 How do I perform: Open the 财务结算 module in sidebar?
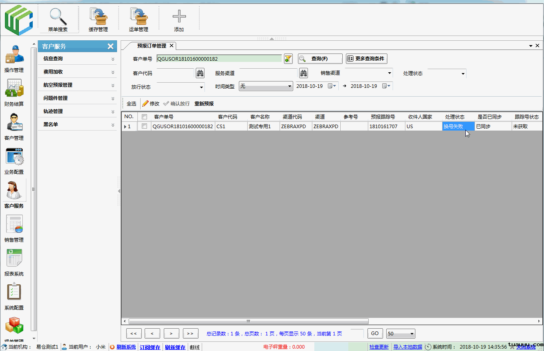click(14, 93)
